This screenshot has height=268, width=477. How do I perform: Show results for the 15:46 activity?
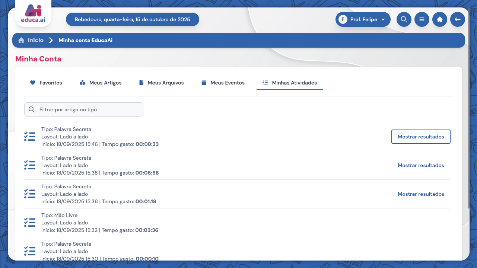421,137
